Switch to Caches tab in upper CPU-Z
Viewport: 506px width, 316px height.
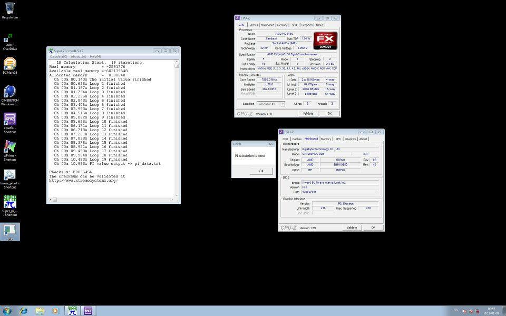click(254, 25)
